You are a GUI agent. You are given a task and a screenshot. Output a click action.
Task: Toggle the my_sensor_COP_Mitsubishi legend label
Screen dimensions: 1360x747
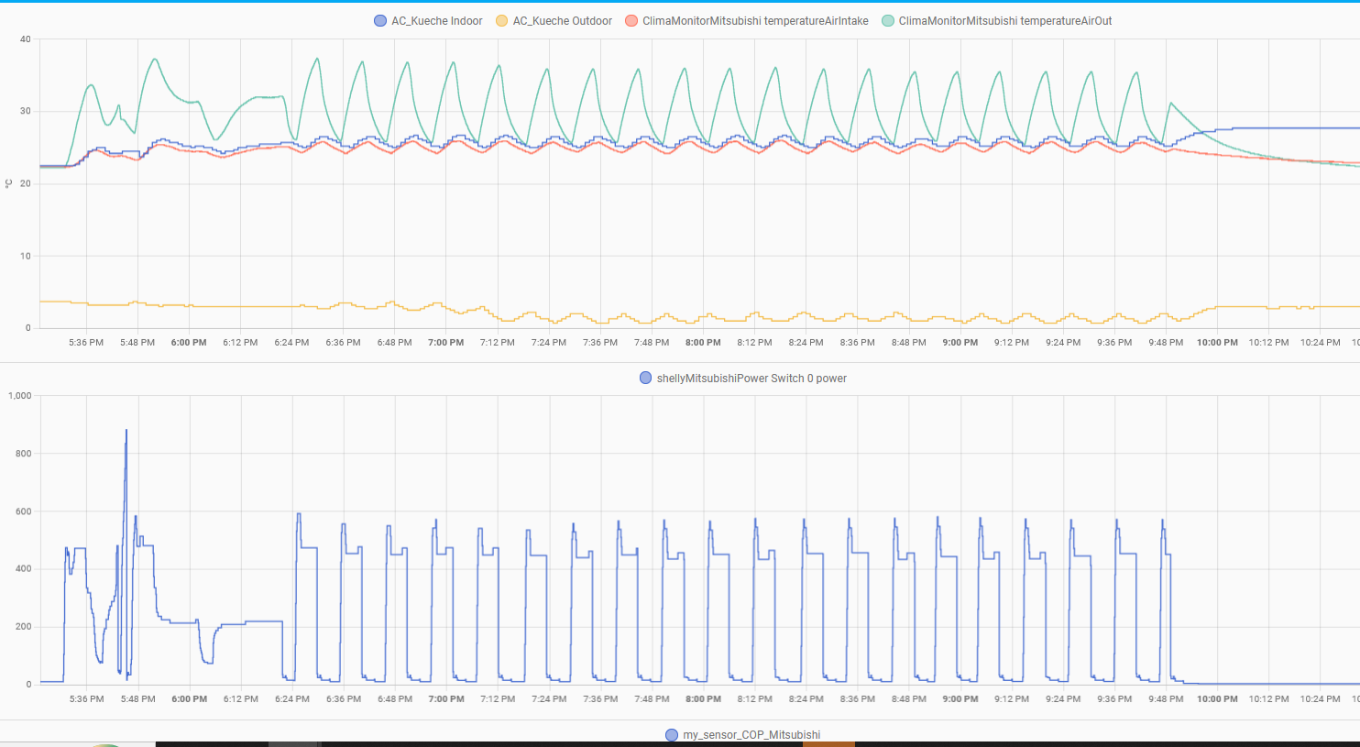751,735
